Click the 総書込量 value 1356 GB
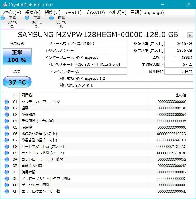 click(179, 51)
